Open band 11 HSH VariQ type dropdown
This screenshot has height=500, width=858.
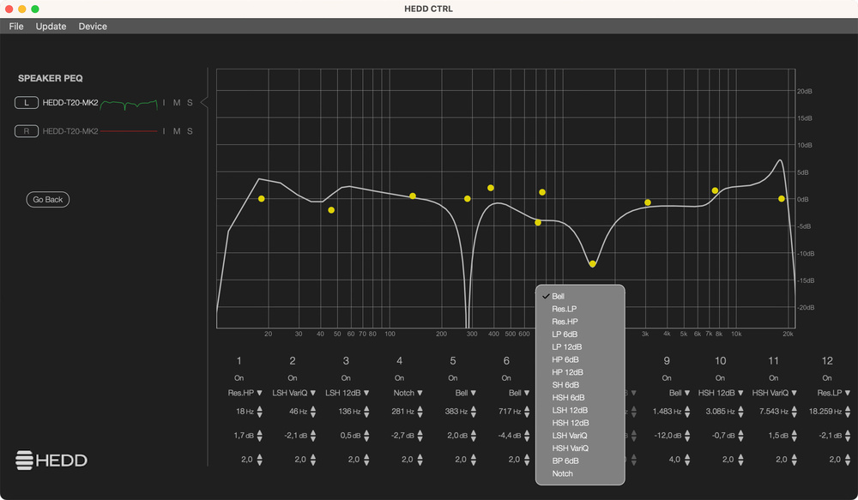tap(774, 393)
